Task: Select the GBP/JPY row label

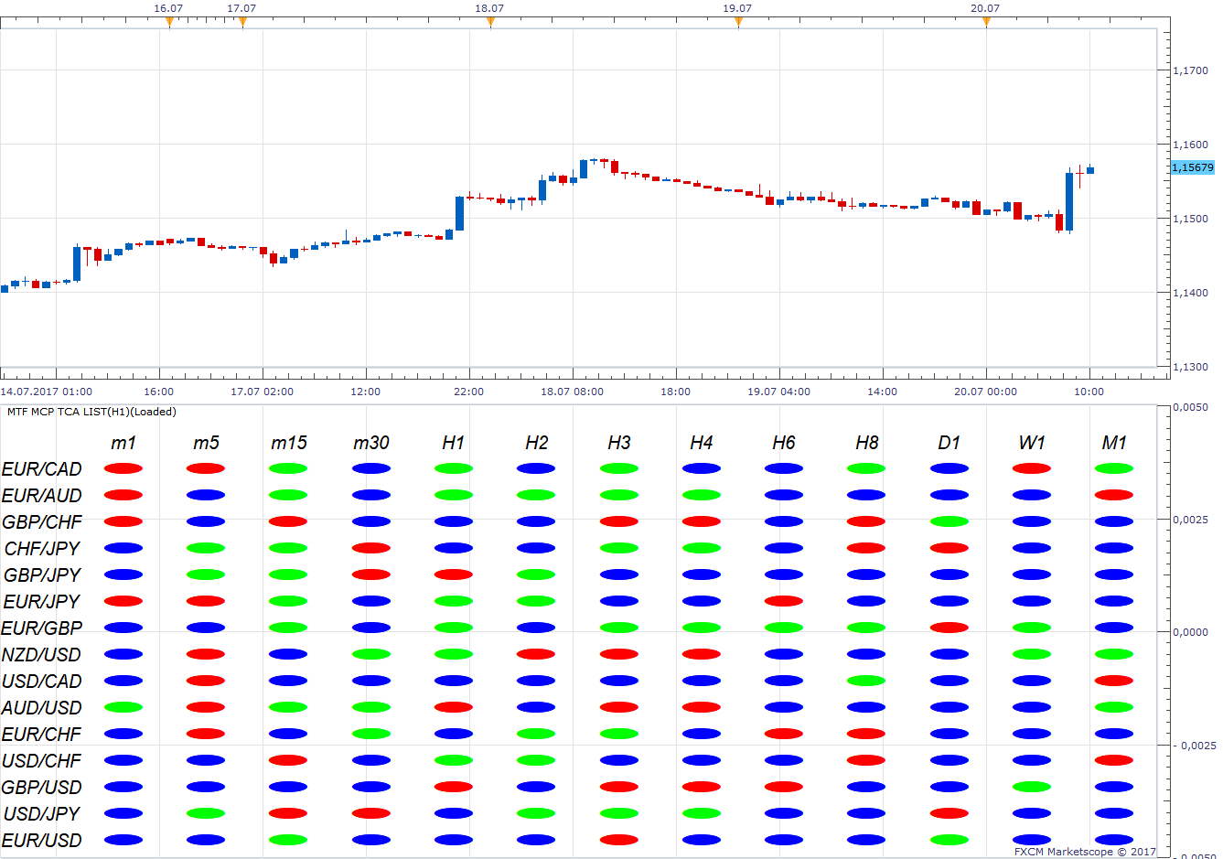Action: tap(42, 575)
